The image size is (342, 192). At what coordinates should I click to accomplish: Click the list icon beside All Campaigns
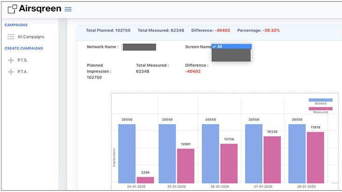11,37
